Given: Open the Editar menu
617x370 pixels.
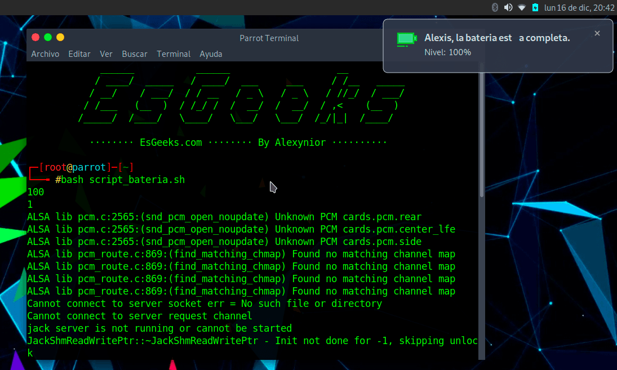Looking at the screenshot, I should click(x=79, y=54).
